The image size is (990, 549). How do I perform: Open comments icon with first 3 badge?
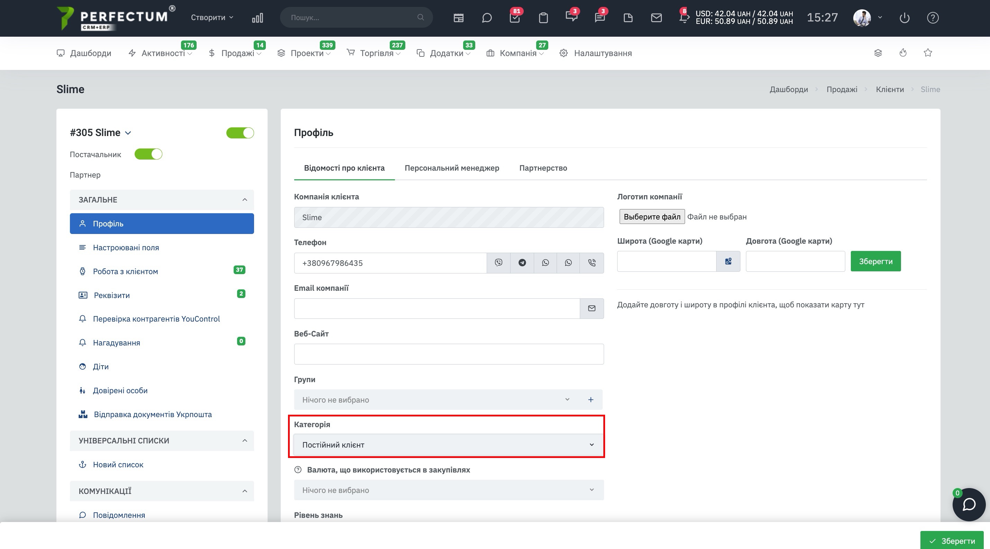[571, 17]
